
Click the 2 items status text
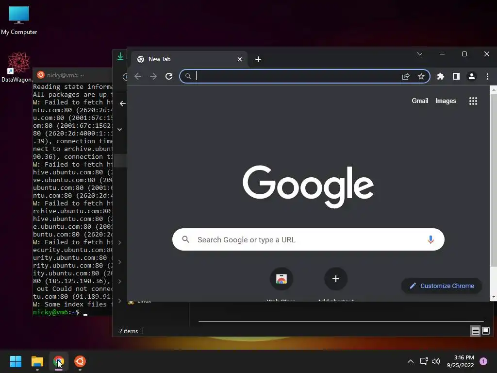[x=128, y=331]
